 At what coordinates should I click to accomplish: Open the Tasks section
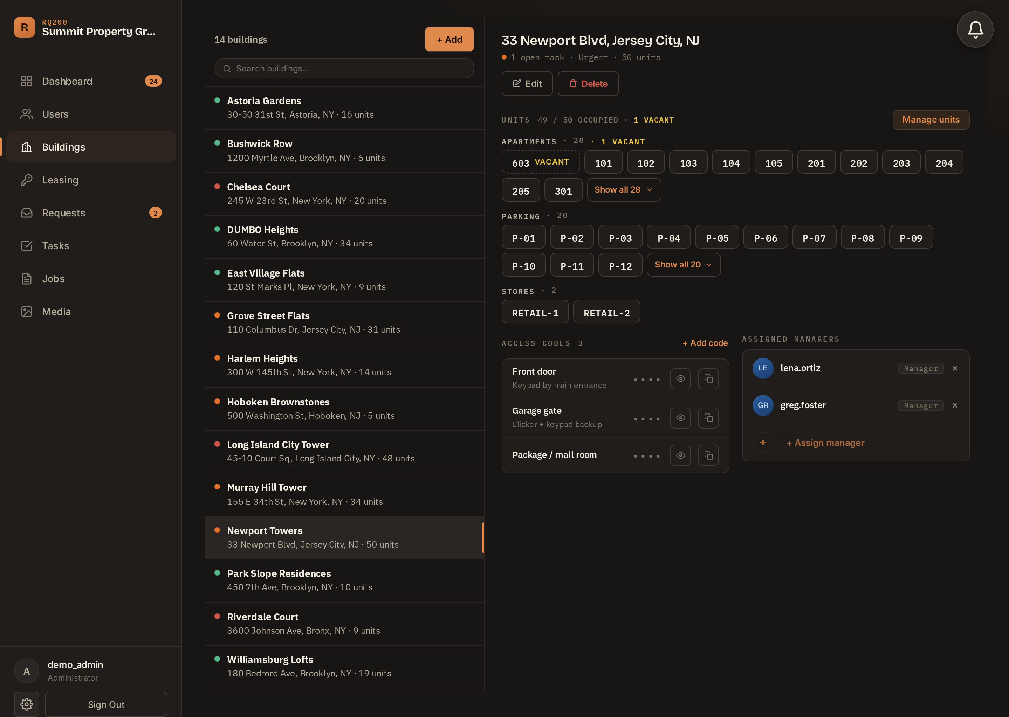click(91, 246)
